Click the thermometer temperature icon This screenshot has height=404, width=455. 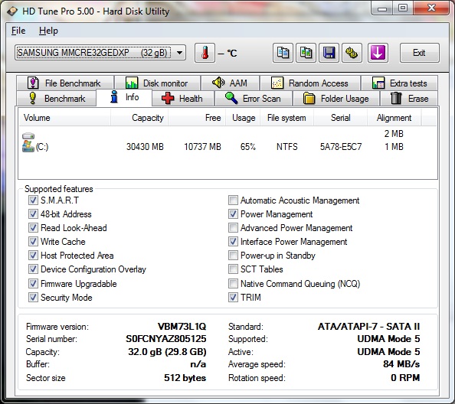click(x=205, y=53)
